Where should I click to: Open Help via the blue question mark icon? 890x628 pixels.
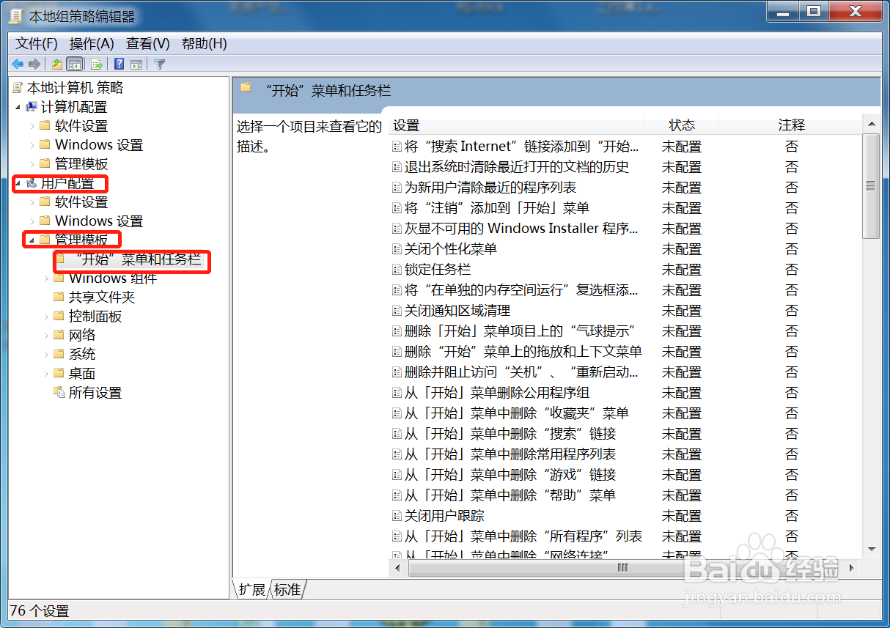pos(119,64)
